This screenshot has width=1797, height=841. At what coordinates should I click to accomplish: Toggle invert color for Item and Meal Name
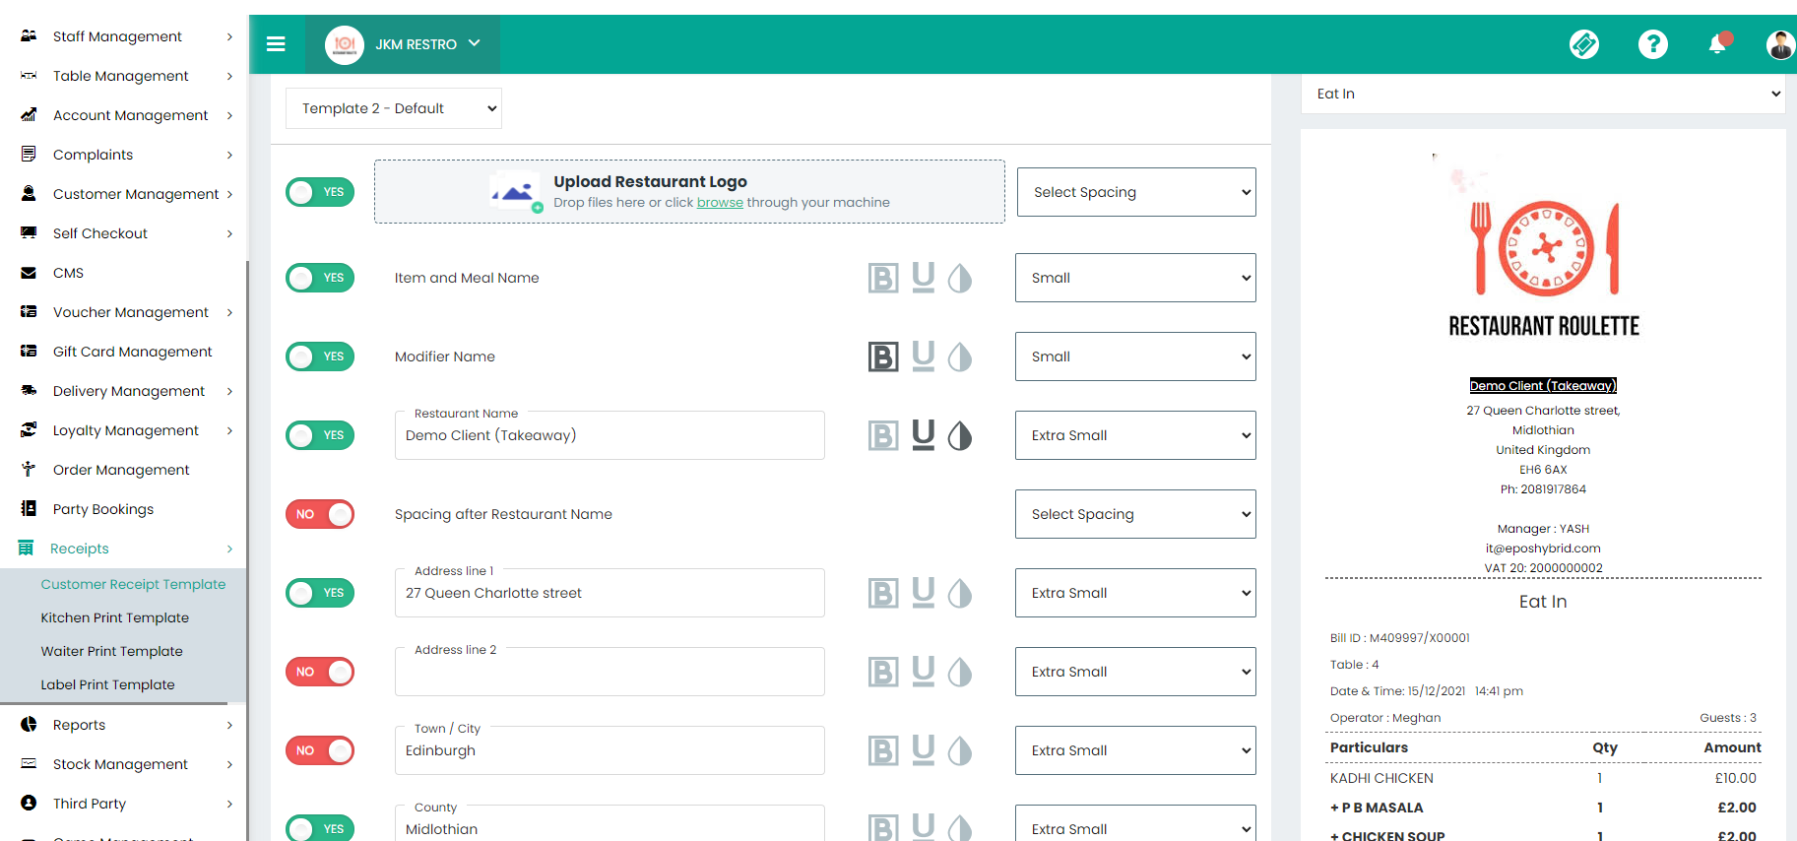click(x=960, y=278)
